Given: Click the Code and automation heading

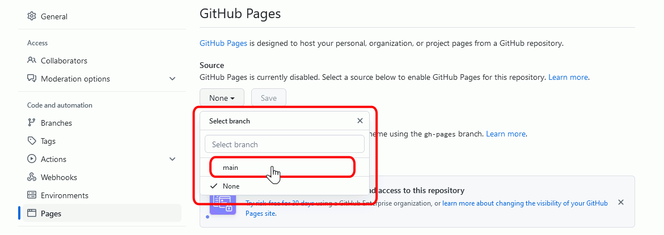Looking at the screenshot, I should click(x=60, y=105).
